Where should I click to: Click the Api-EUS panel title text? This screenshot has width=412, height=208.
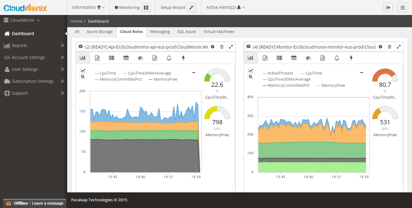coord(146,47)
